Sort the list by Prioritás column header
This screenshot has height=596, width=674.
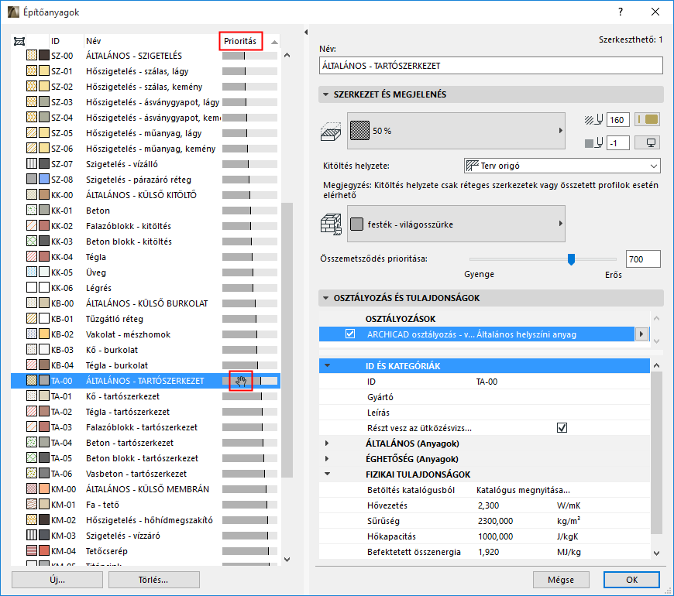(x=240, y=41)
